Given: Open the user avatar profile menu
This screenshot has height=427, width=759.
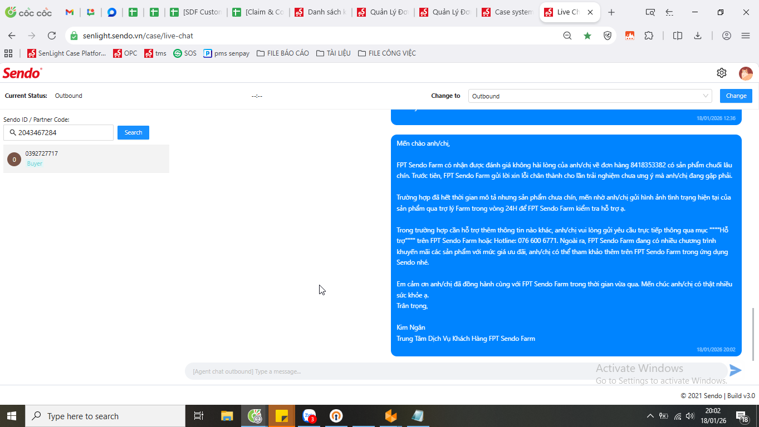Looking at the screenshot, I should pos(746,73).
